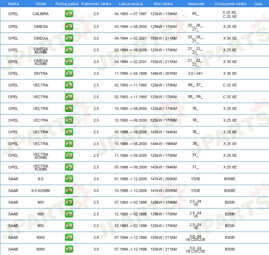Click the fuel icon for VECTRA with body codes 88_, 89_
The image size is (269, 255).
(69, 97)
